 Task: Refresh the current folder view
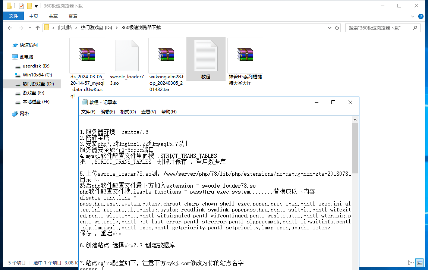337,28
